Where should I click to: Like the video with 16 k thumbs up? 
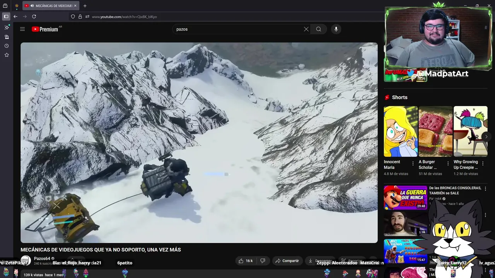point(246,261)
